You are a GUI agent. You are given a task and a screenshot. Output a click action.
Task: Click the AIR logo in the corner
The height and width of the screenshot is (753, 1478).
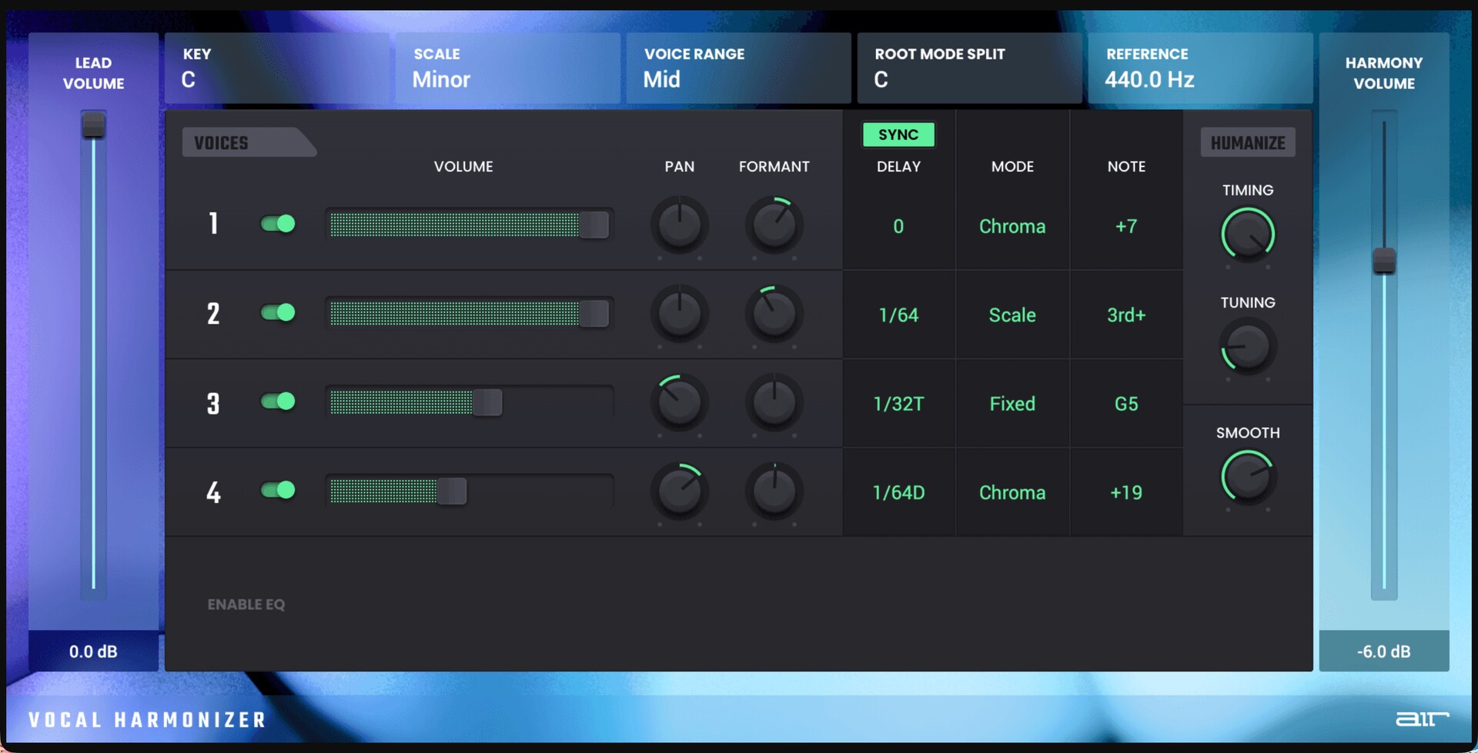1421,718
